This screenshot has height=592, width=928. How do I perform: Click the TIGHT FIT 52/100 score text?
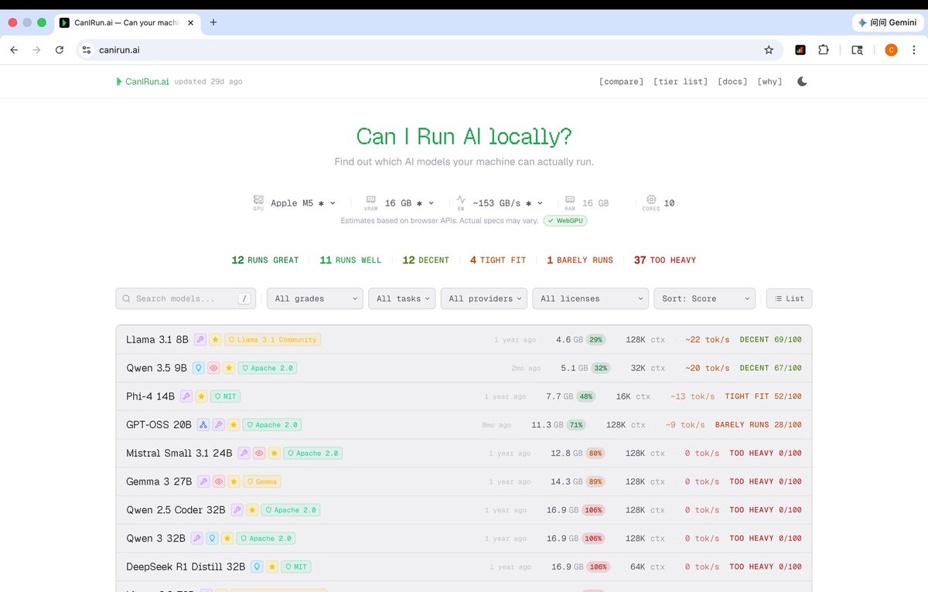pos(763,396)
